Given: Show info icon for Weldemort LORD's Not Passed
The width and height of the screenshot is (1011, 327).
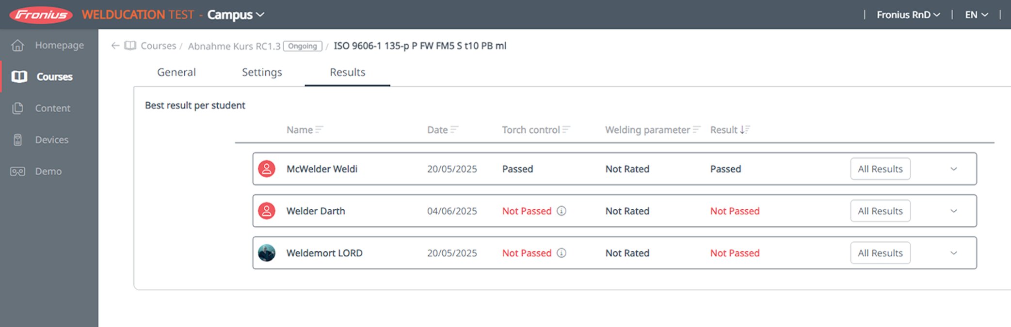Looking at the screenshot, I should (x=562, y=253).
